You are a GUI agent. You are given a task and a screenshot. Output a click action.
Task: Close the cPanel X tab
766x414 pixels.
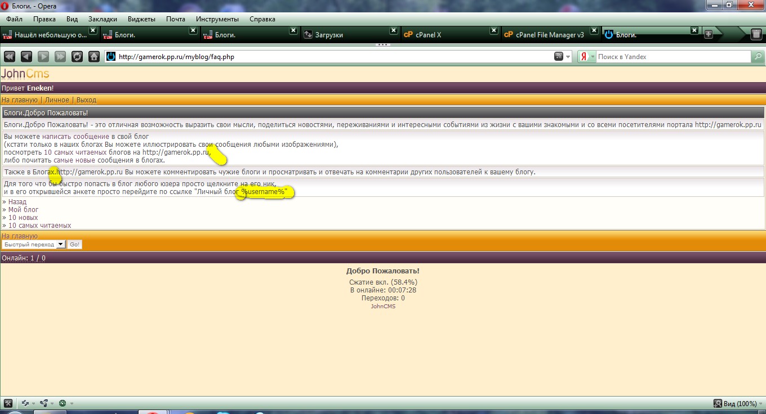[494, 30]
